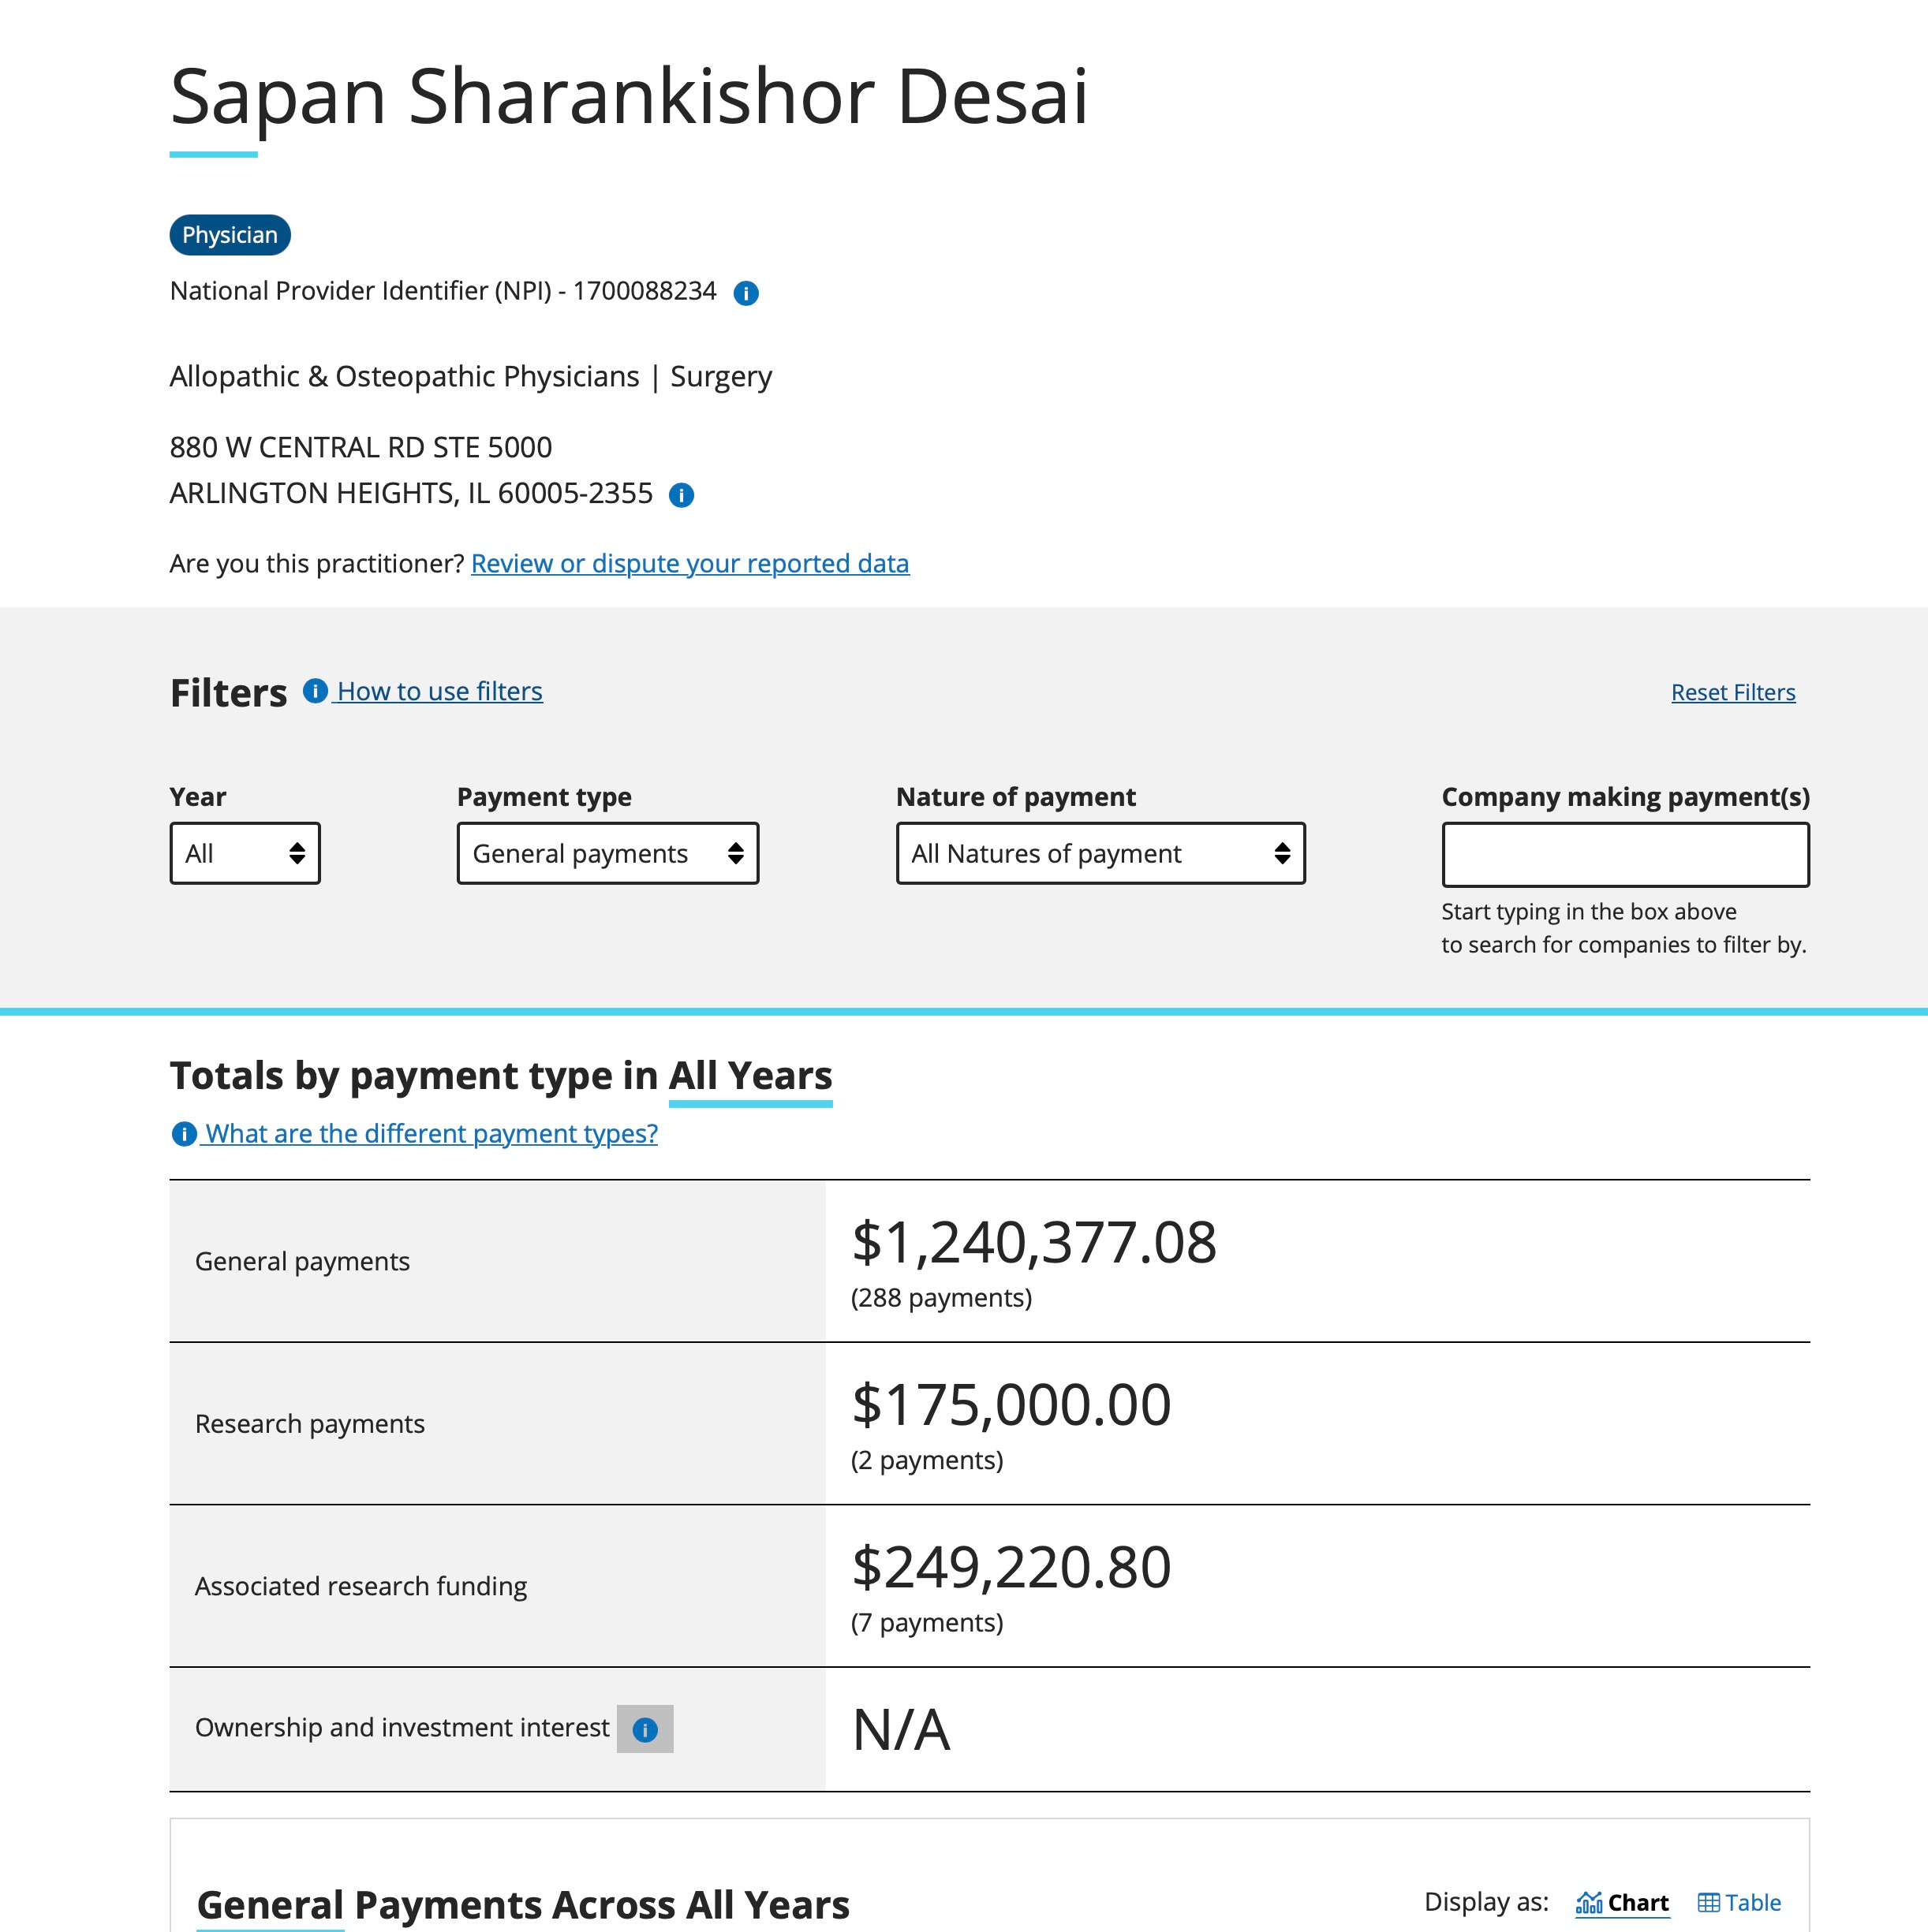Viewport: 1928px width, 1932px height.
Task: Click the (7 payments) count text
Action: pos(928,1623)
